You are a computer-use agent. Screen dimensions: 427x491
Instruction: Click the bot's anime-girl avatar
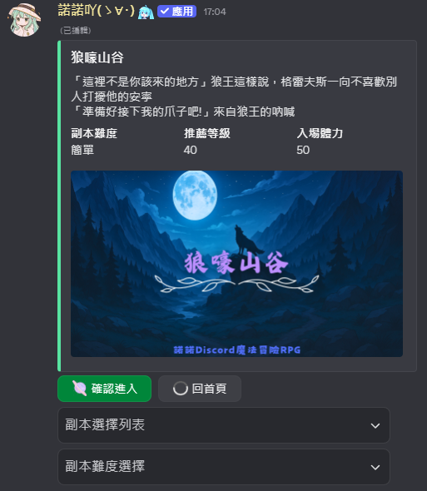(x=24, y=20)
